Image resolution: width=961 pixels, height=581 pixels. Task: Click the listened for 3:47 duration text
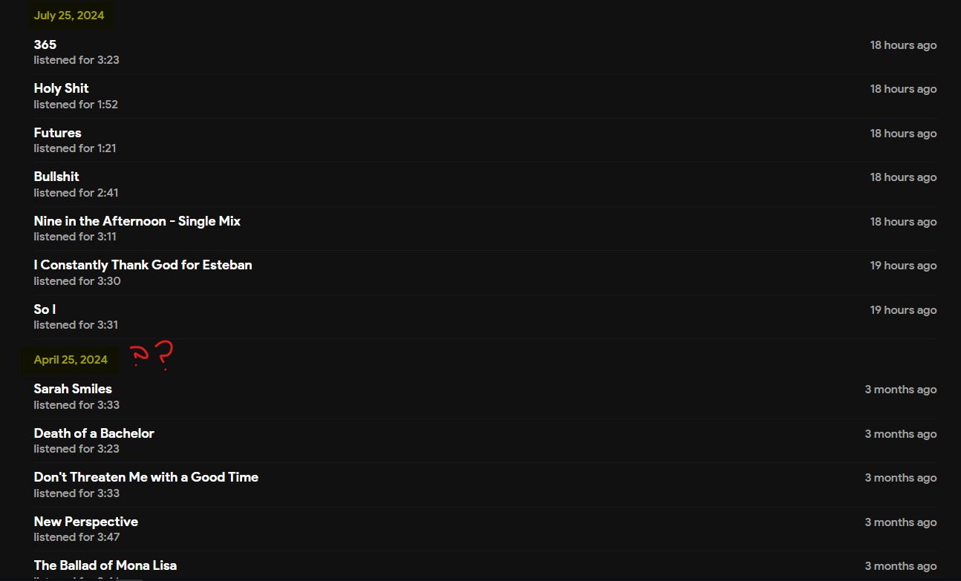76,537
